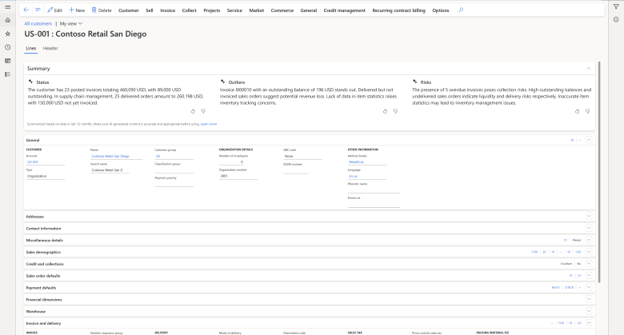Open the Commerce menu tab
This screenshot has height=335, width=624.
[282, 10]
